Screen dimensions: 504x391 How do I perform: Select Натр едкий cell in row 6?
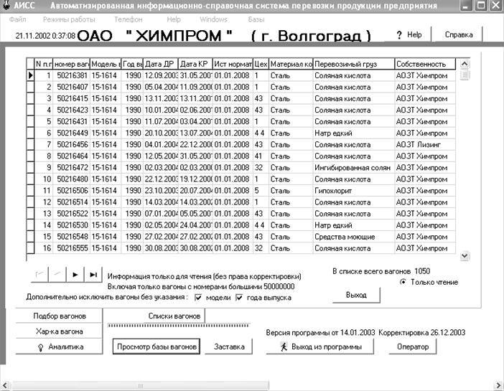click(x=354, y=133)
